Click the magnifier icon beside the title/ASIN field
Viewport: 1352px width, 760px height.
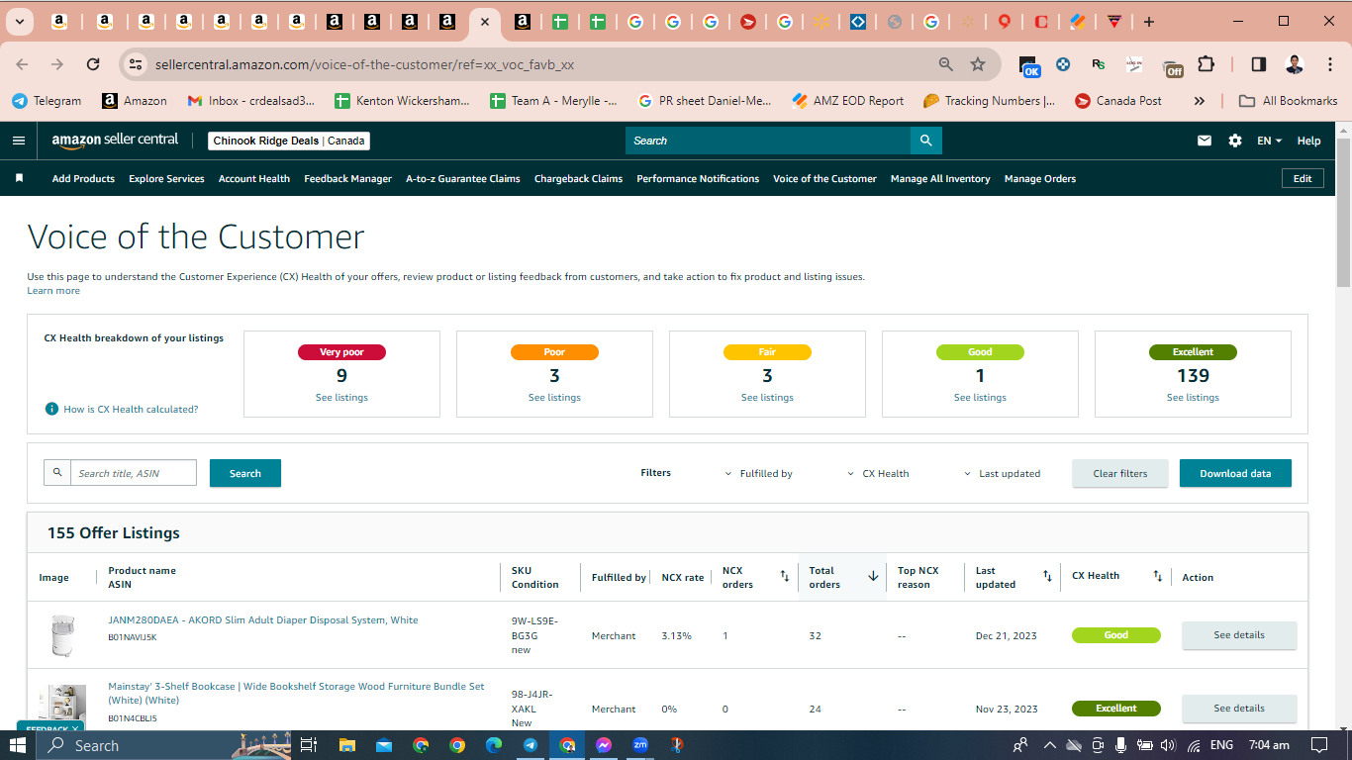[57, 473]
